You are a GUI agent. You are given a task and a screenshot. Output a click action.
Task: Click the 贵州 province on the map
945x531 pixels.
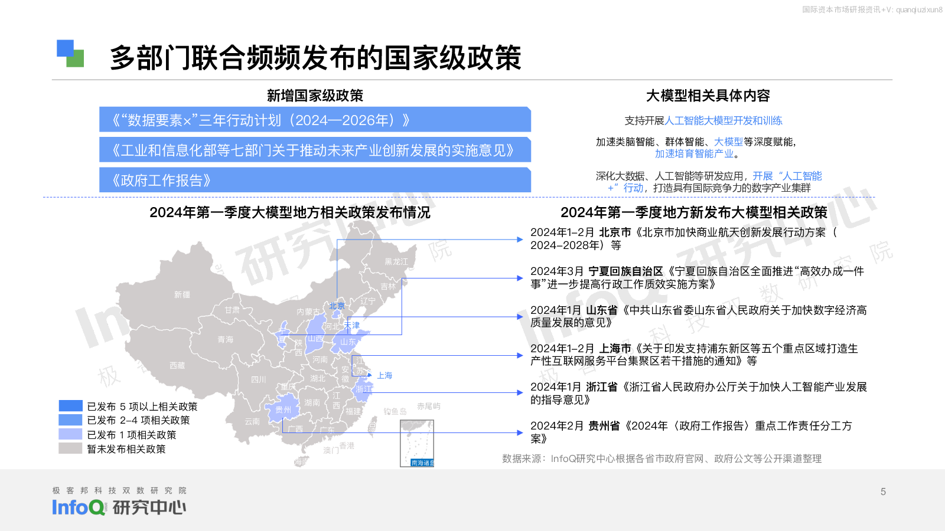[x=283, y=409]
